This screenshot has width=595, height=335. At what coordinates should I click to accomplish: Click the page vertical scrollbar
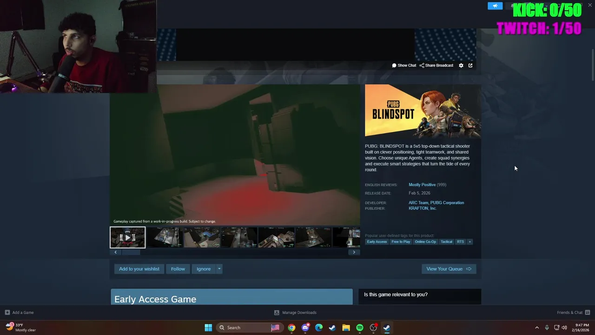[593, 64]
